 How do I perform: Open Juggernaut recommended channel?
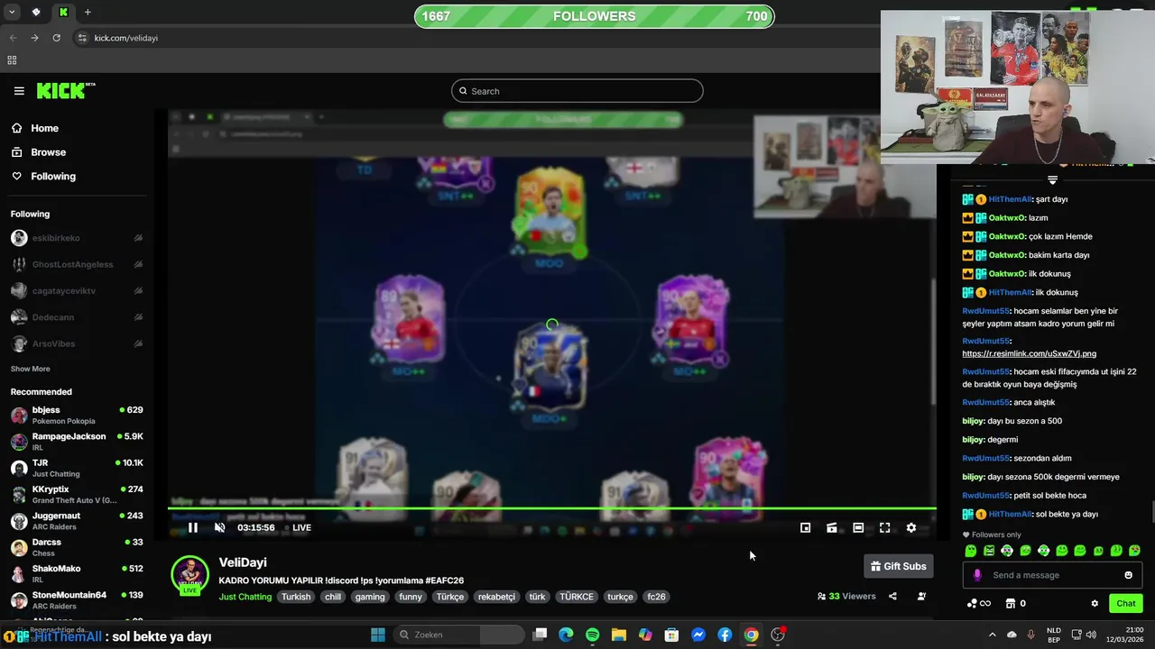tap(77, 520)
